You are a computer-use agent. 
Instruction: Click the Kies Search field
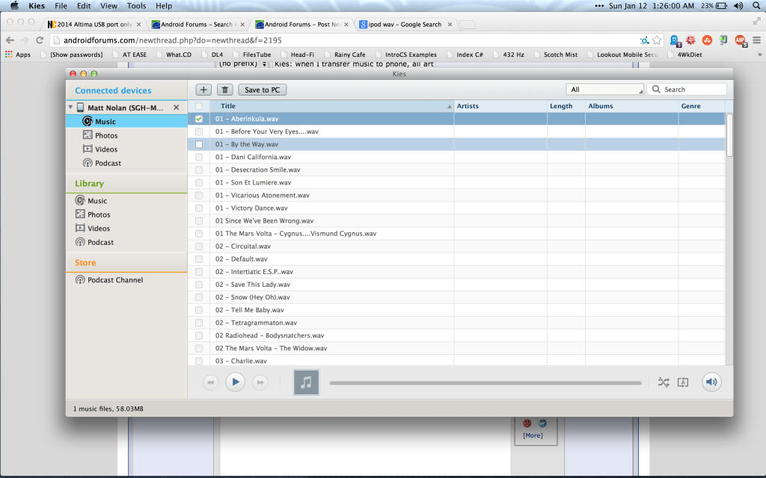coord(687,90)
